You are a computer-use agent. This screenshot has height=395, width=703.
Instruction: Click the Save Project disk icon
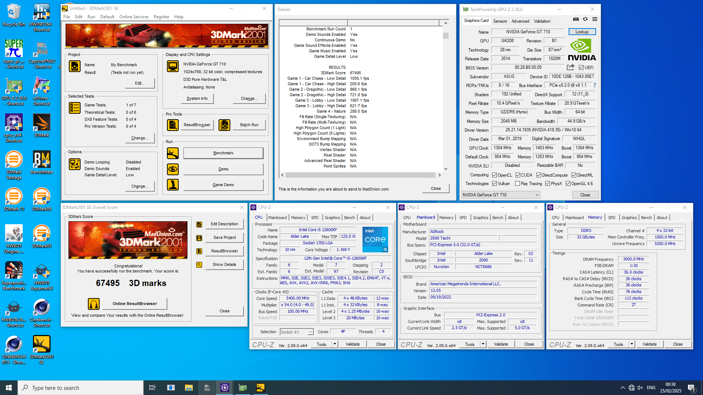[x=199, y=238]
